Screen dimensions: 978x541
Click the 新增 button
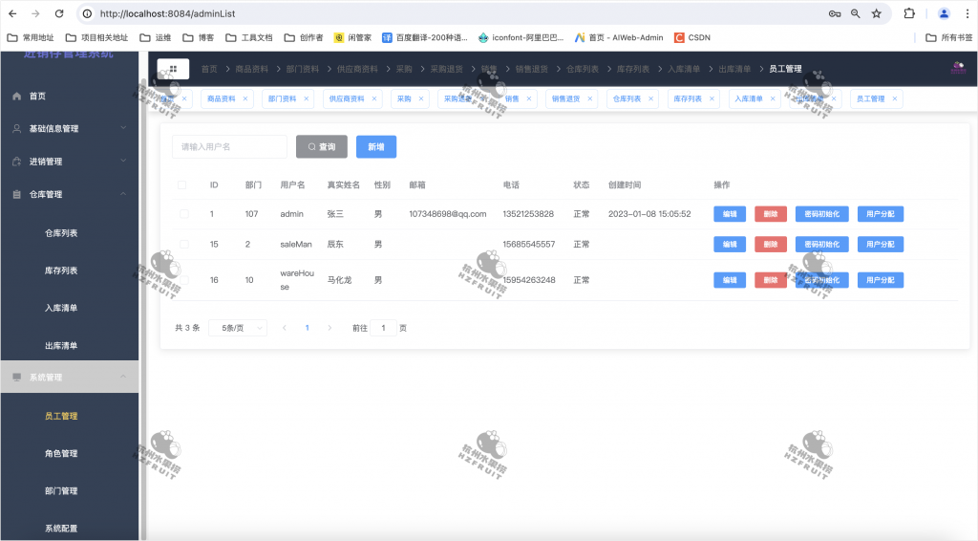[x=376, y=146]
